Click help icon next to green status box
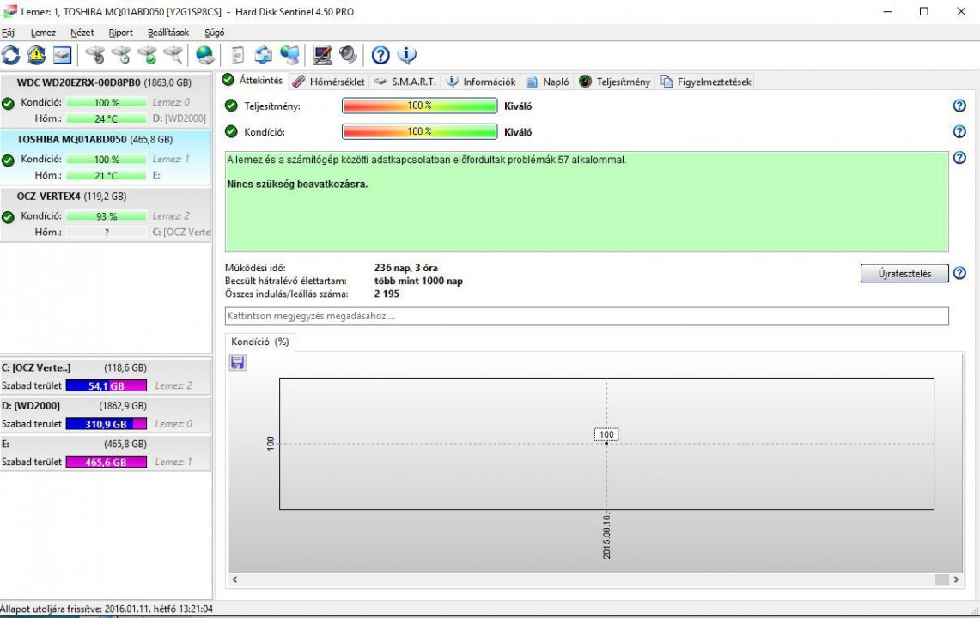This screenshot has width=980, height=618. 959,158
